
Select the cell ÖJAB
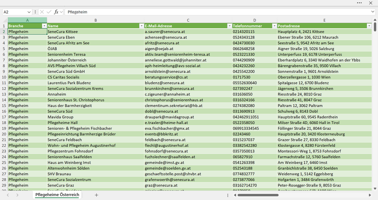95,49
